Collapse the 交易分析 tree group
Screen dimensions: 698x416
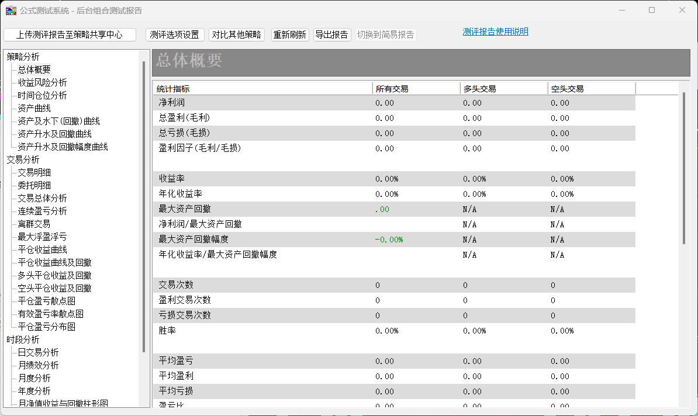point(23,160)
